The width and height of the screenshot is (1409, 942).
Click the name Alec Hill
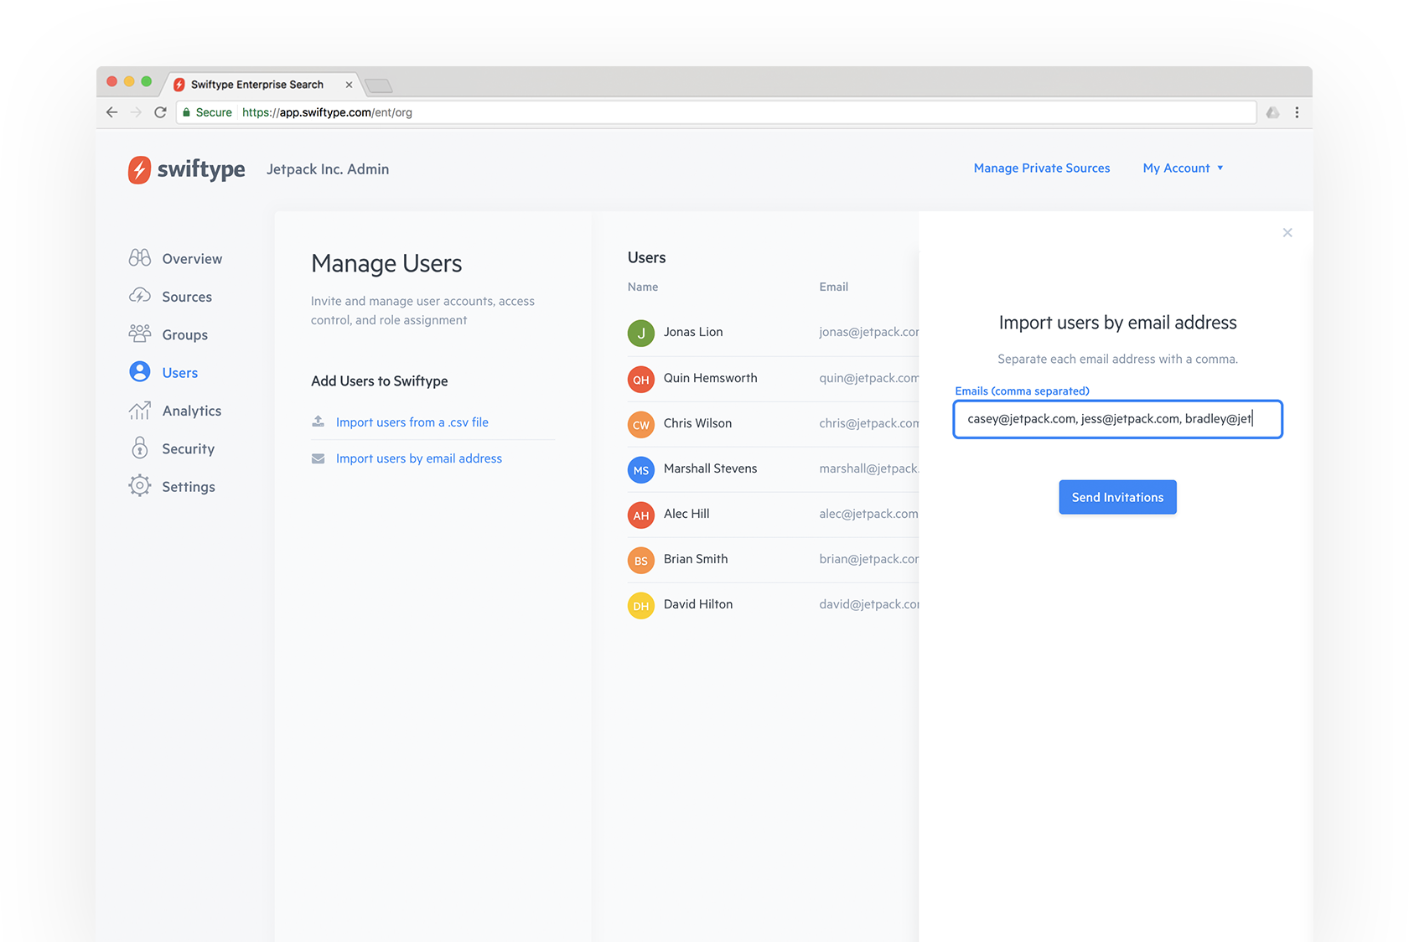coord(686,514)
